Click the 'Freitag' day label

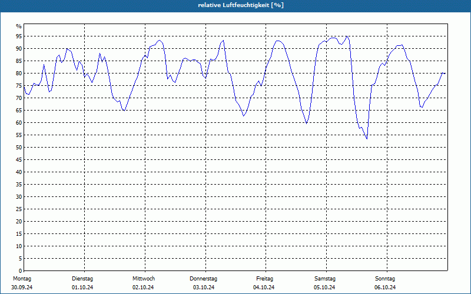[x=264, y=279]
